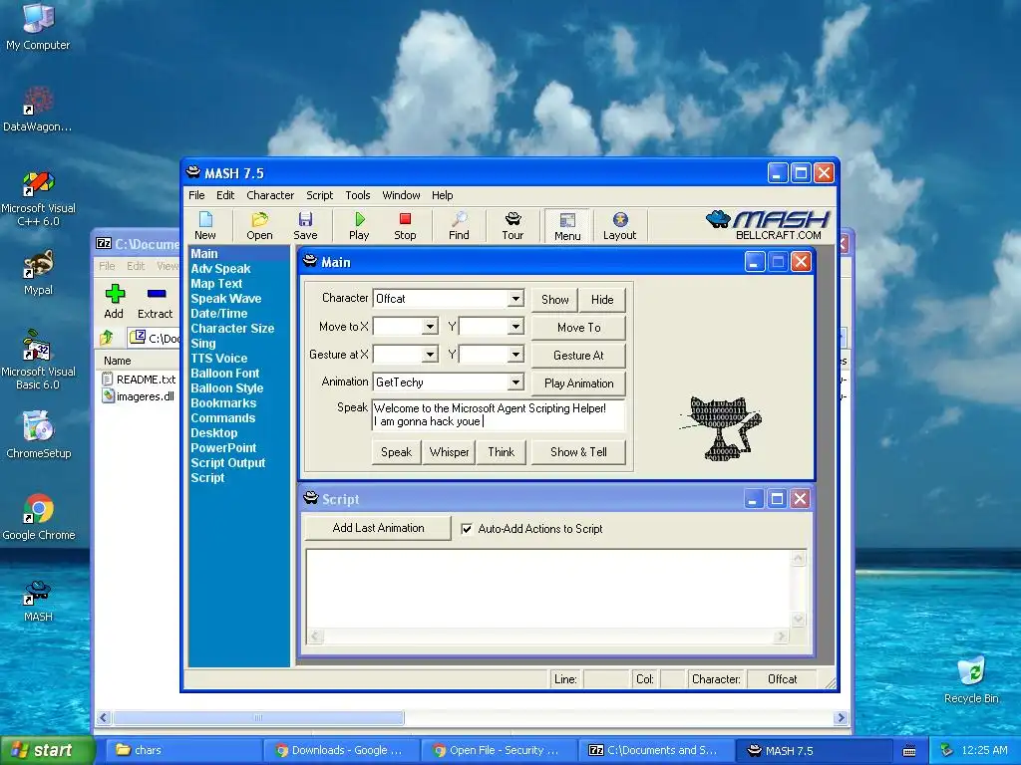The image size is (1021, 765).
Task: Click the Show character button
Action: point(554,299)
